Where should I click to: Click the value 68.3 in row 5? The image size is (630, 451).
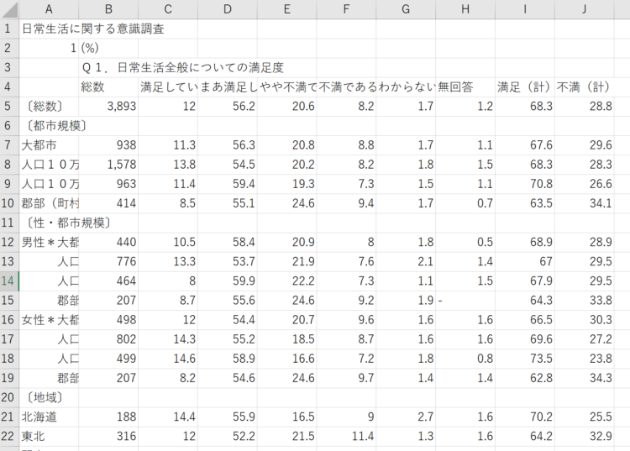[541, 107]
